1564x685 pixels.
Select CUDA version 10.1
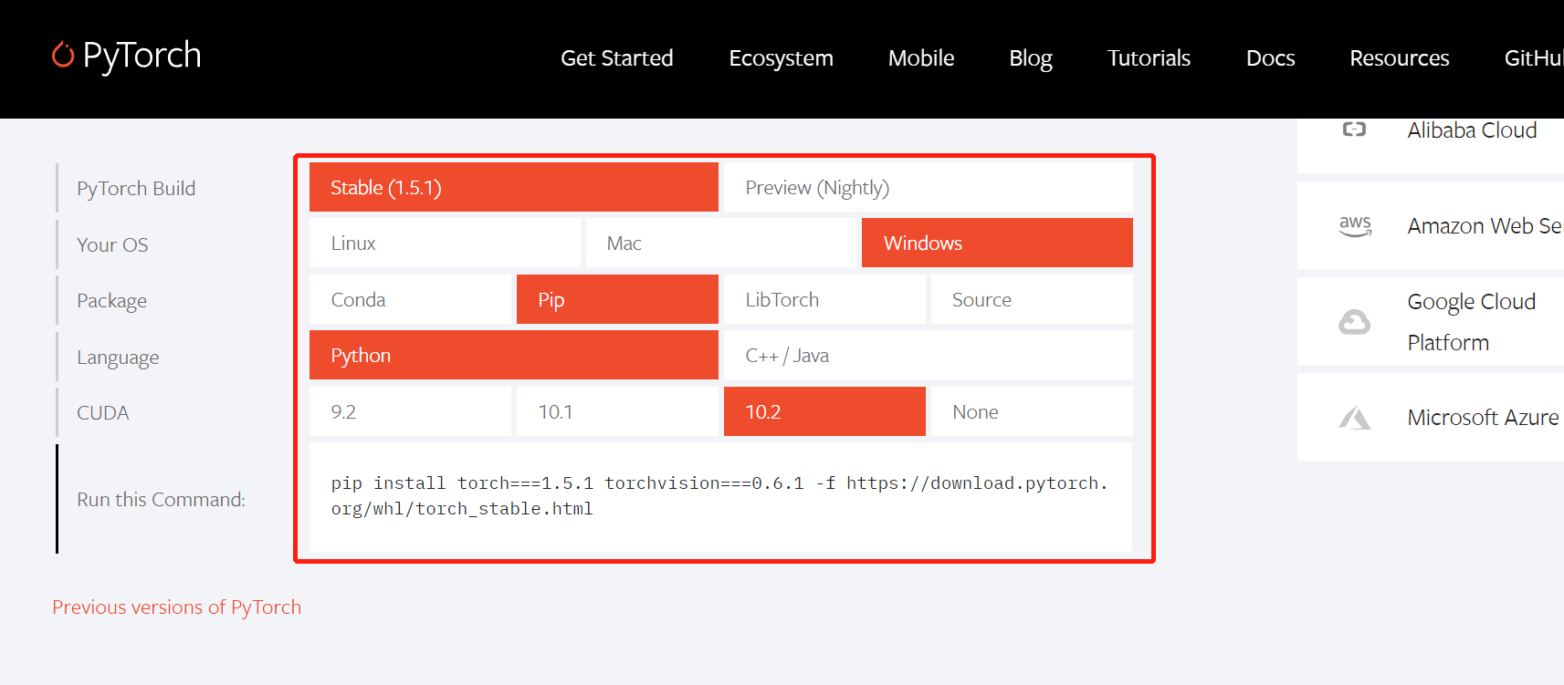[x=617, y=411]
